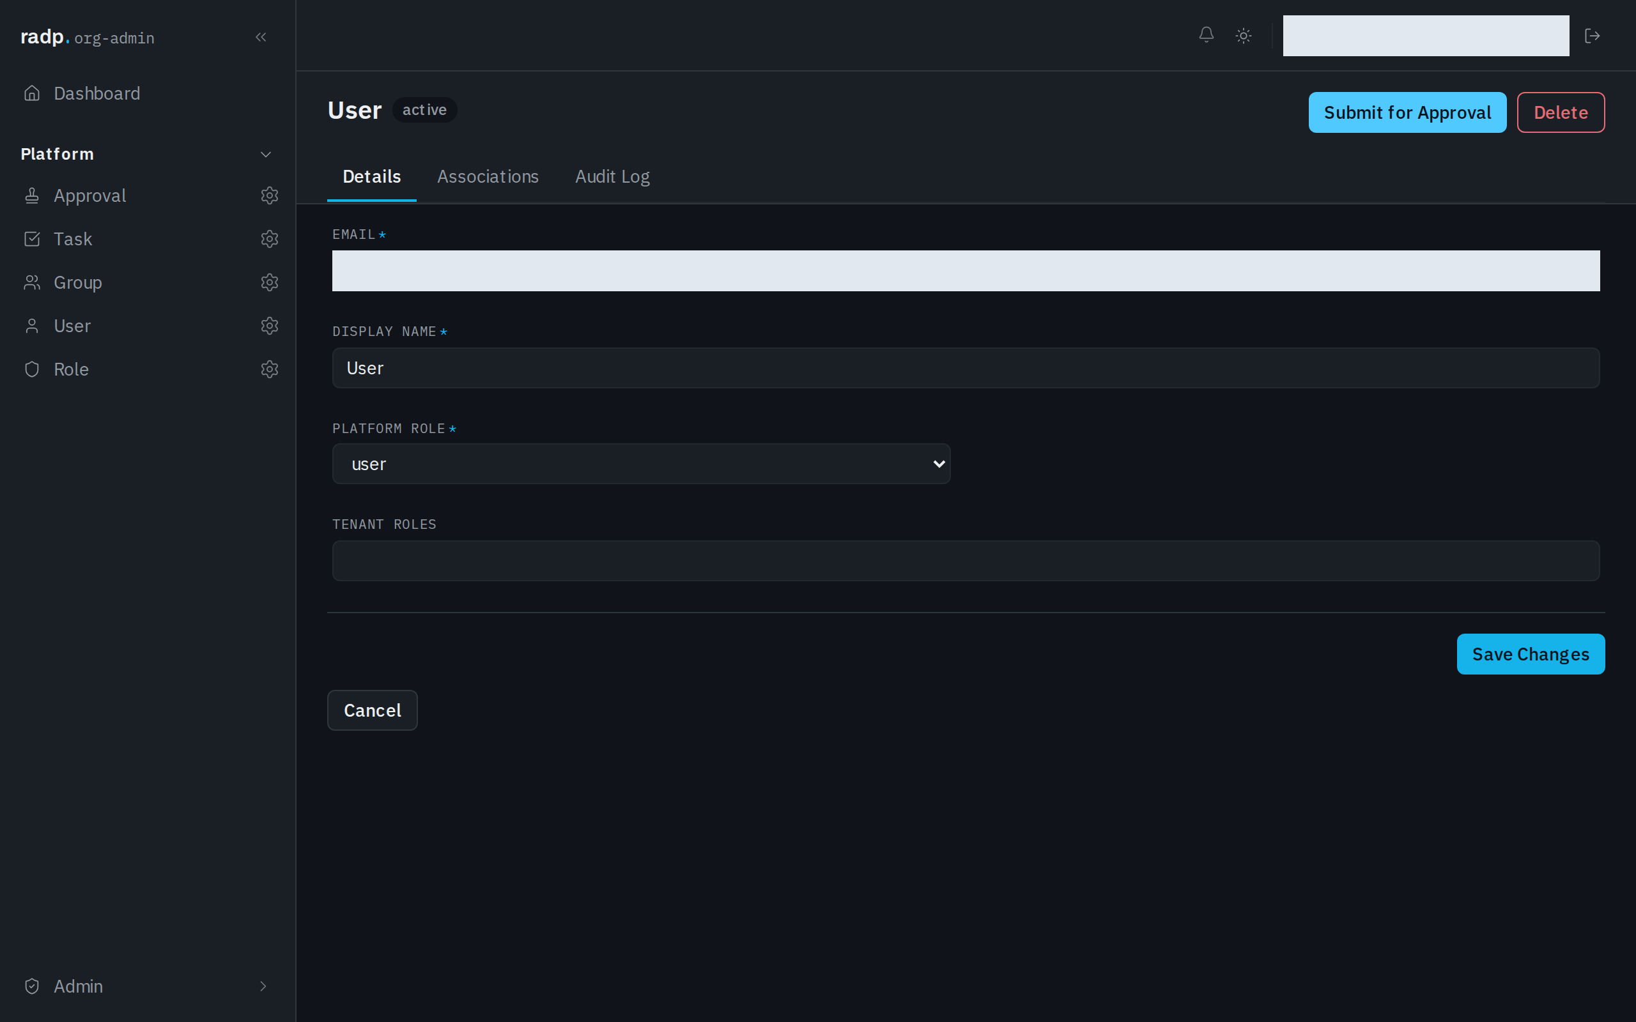Image resolution: width=1636 pixels, height=1022 pixels.
Task: Click the account name box in header
Action: pyautogui.click(x=1426, y=36)
